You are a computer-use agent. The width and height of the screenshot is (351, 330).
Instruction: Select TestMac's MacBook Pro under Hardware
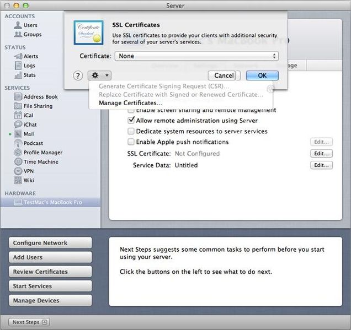tap(51, 202)
